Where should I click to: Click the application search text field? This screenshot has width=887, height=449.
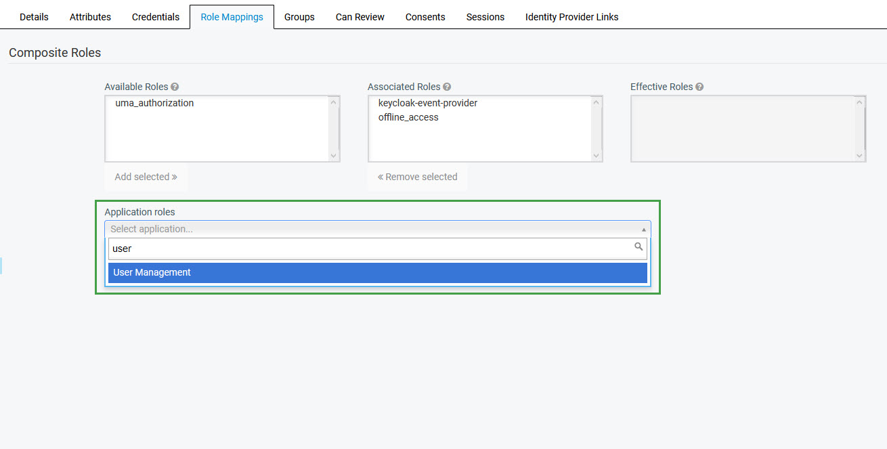point(369,249)
